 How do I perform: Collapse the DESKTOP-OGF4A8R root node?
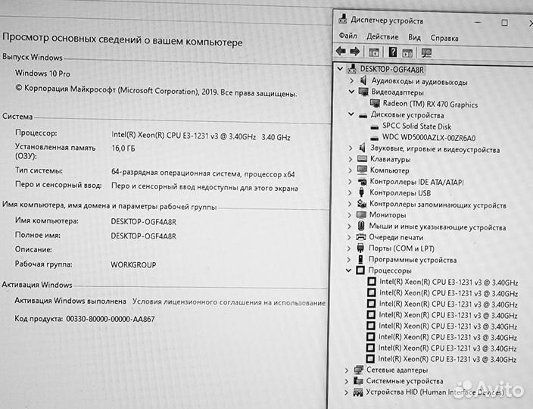coord(340,69)
